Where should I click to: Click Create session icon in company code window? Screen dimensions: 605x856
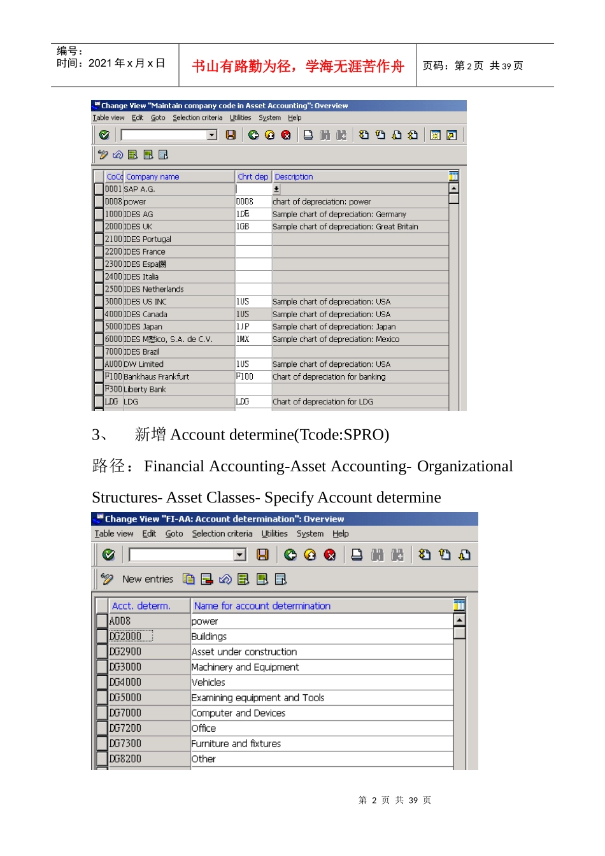coord(436,135)
